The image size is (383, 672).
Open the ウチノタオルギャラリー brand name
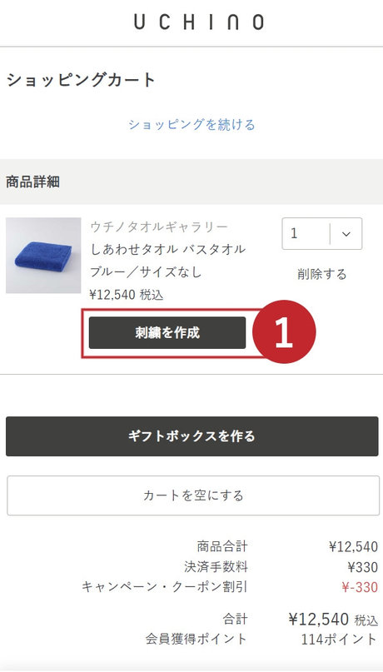click(159, 226)
